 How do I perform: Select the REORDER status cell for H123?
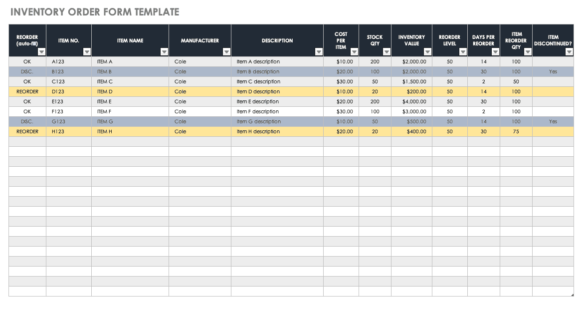[27, 132]
